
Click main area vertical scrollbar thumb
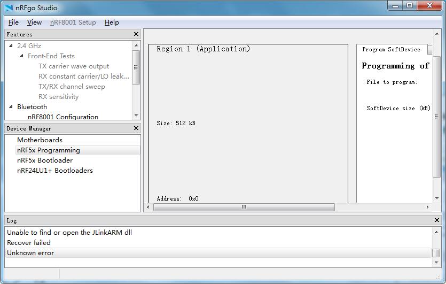click(436, 117)
